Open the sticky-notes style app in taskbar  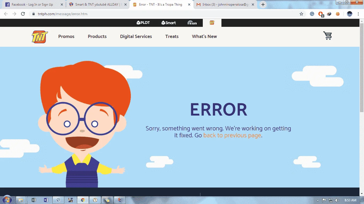click(107, 200)
